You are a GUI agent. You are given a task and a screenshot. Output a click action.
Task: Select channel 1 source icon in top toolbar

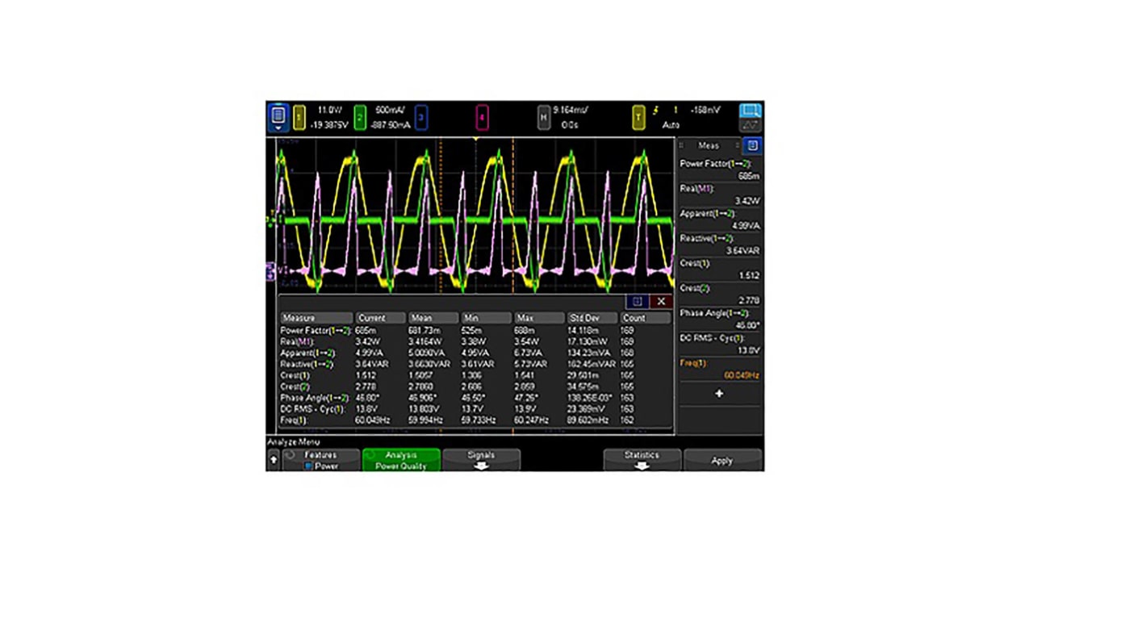299,117
